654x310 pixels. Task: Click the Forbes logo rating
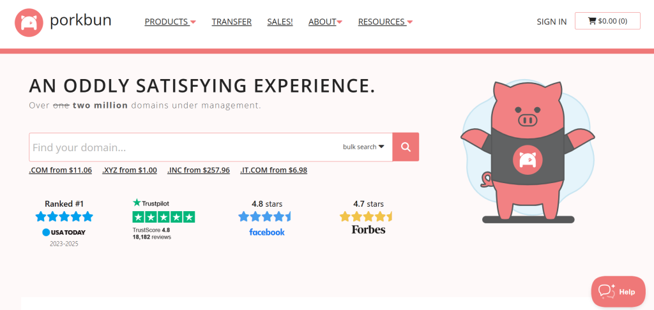(x=369, y=230)
